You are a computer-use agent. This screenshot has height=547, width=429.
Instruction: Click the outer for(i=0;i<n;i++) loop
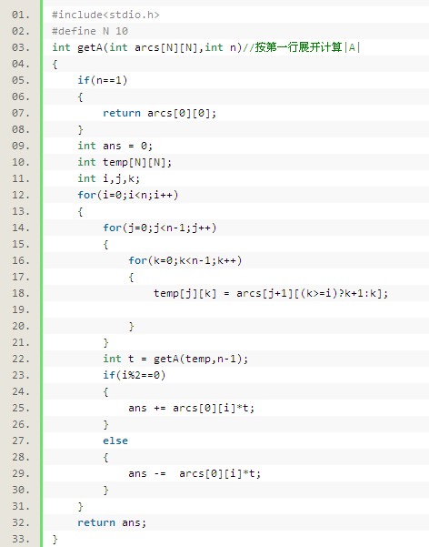click(x=128, y=195)
